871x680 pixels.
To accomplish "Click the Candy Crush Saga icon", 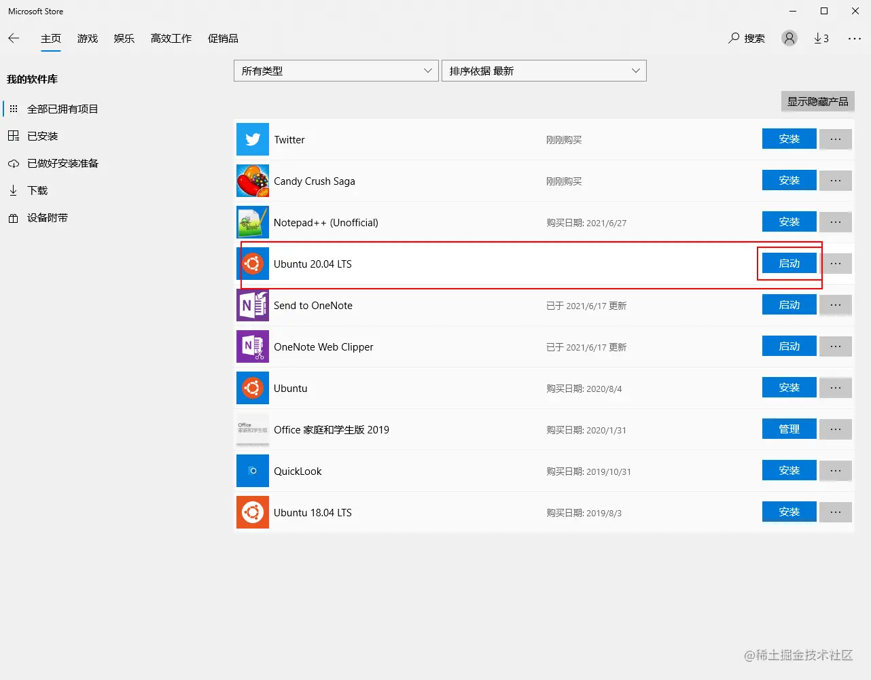I will tap(253, 181).
